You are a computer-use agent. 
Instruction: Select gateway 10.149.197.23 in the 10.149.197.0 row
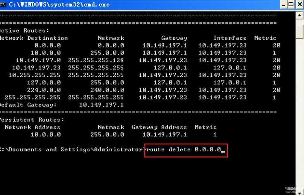(163, 60)
